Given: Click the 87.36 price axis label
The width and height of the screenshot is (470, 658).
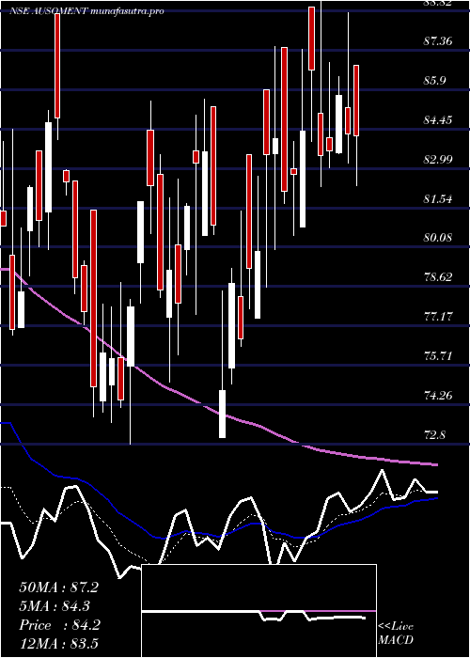Looking at the screenshot, I should tap(438, 41).
